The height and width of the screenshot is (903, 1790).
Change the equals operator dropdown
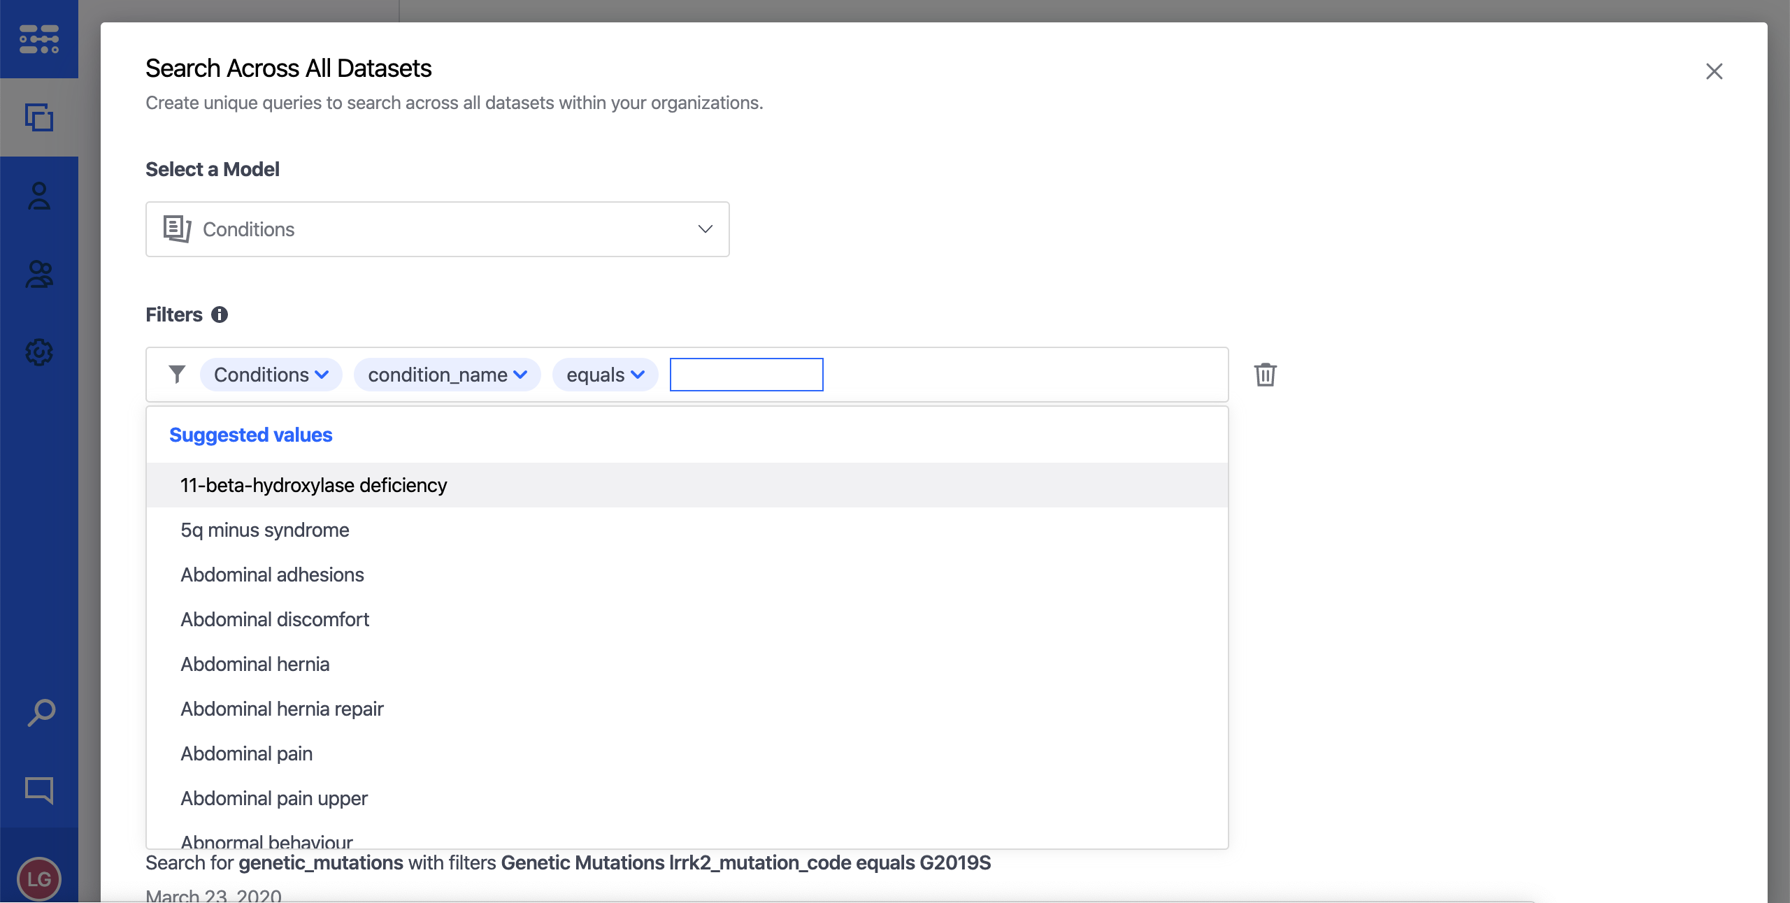(x=605, y=375)
